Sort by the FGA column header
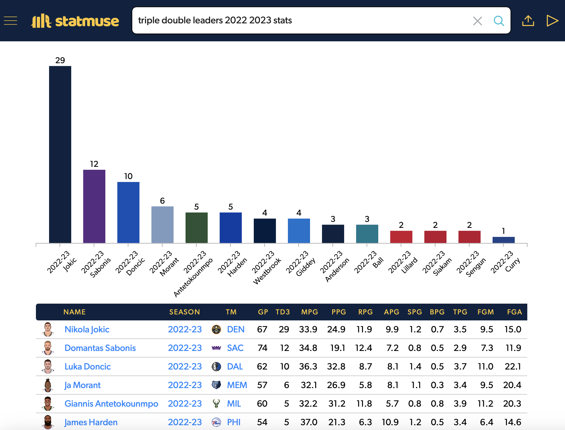 [515, 312]
